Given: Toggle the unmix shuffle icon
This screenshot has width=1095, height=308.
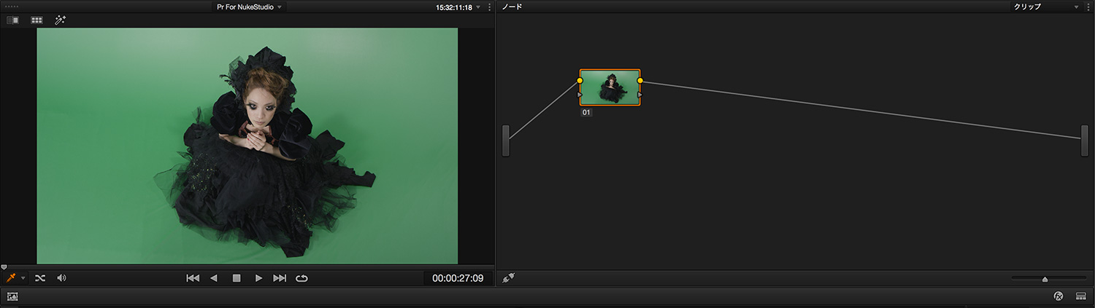Looking at the screenshot, I should pyautogui.click(x=40, y=278).
